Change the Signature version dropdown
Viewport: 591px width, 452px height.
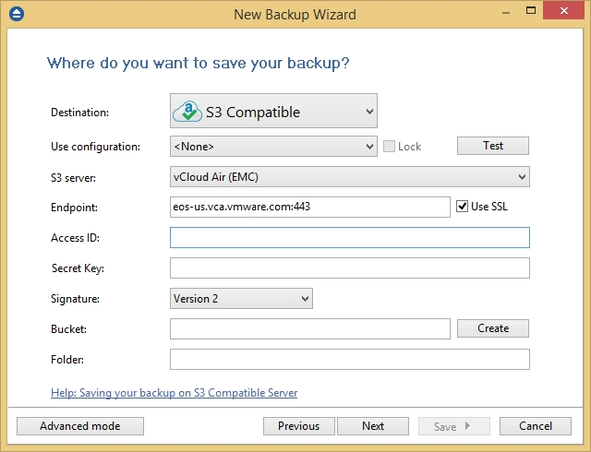coord(241,299)
